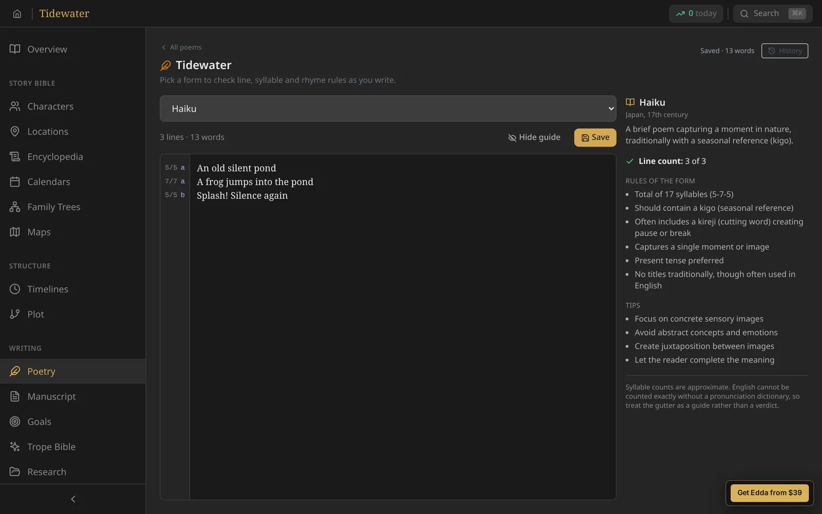Click the line "A frog jumps into the pond"
Screen dimensions: 822x514
[x=255, y=182]
